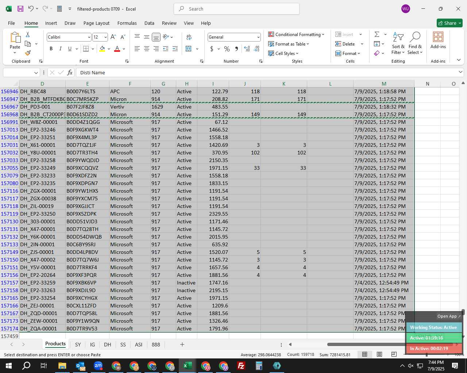The height and width of the screenshot is (373, 467).
Task: Add a new sheet with plus button
Action: (x=182, y=344)
